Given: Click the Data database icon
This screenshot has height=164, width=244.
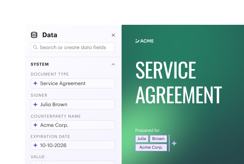Looking at the screenshot, I should coord(34,35).
